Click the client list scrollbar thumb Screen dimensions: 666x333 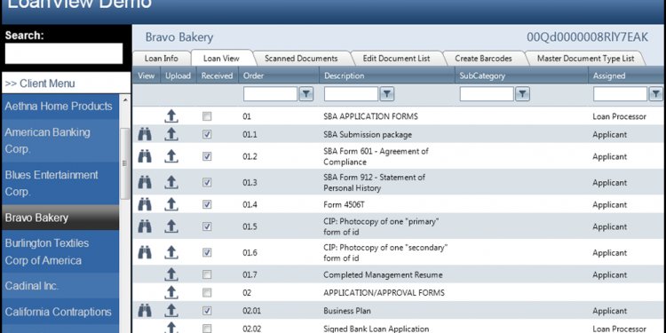click(x=125, y=163)
